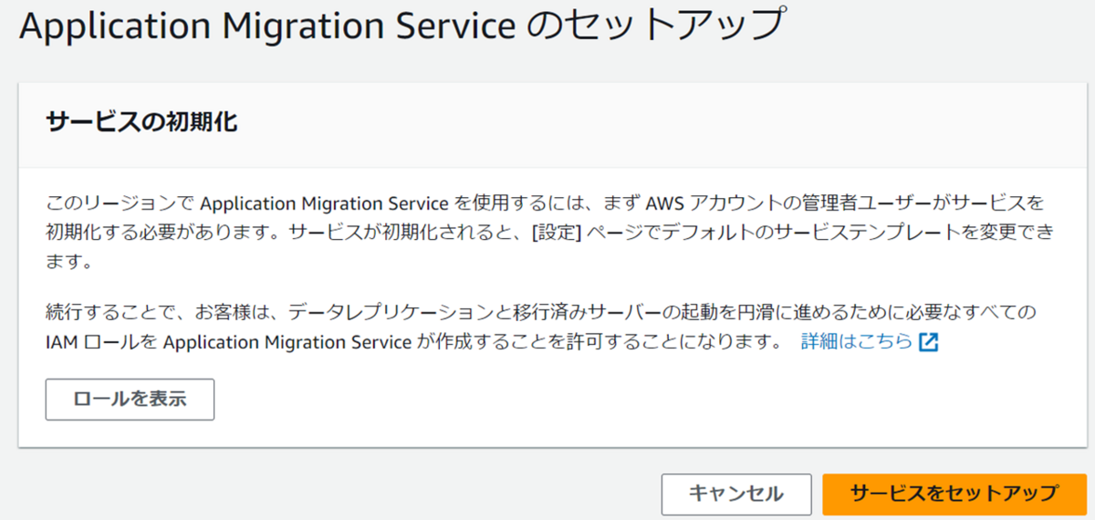Screen dimensions: 1095x520
Task: Click the 詳細はこちら link
Action: pyautogui.click(x=857, y=343)
